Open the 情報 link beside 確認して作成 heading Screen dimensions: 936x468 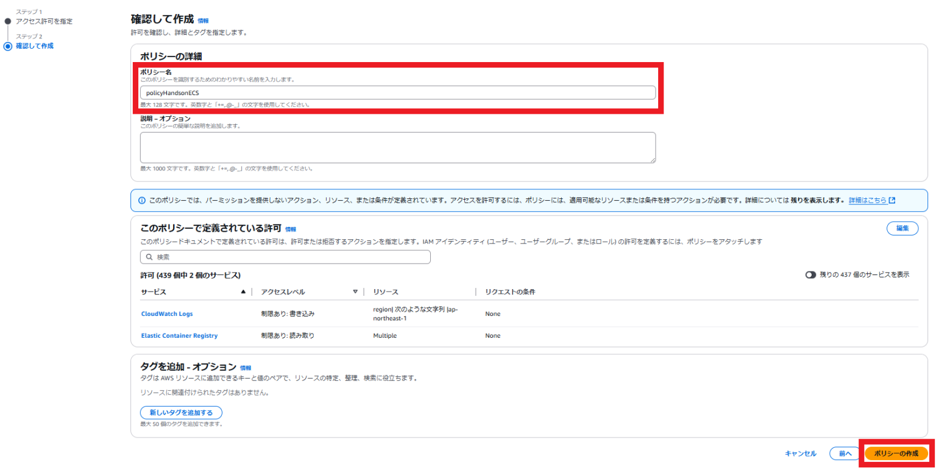[x=204, y=19]
